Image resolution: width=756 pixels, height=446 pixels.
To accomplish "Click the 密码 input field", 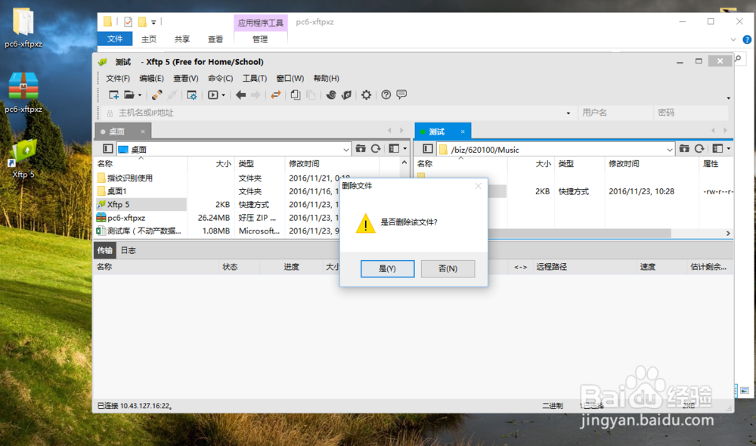I will coord(690,113).
